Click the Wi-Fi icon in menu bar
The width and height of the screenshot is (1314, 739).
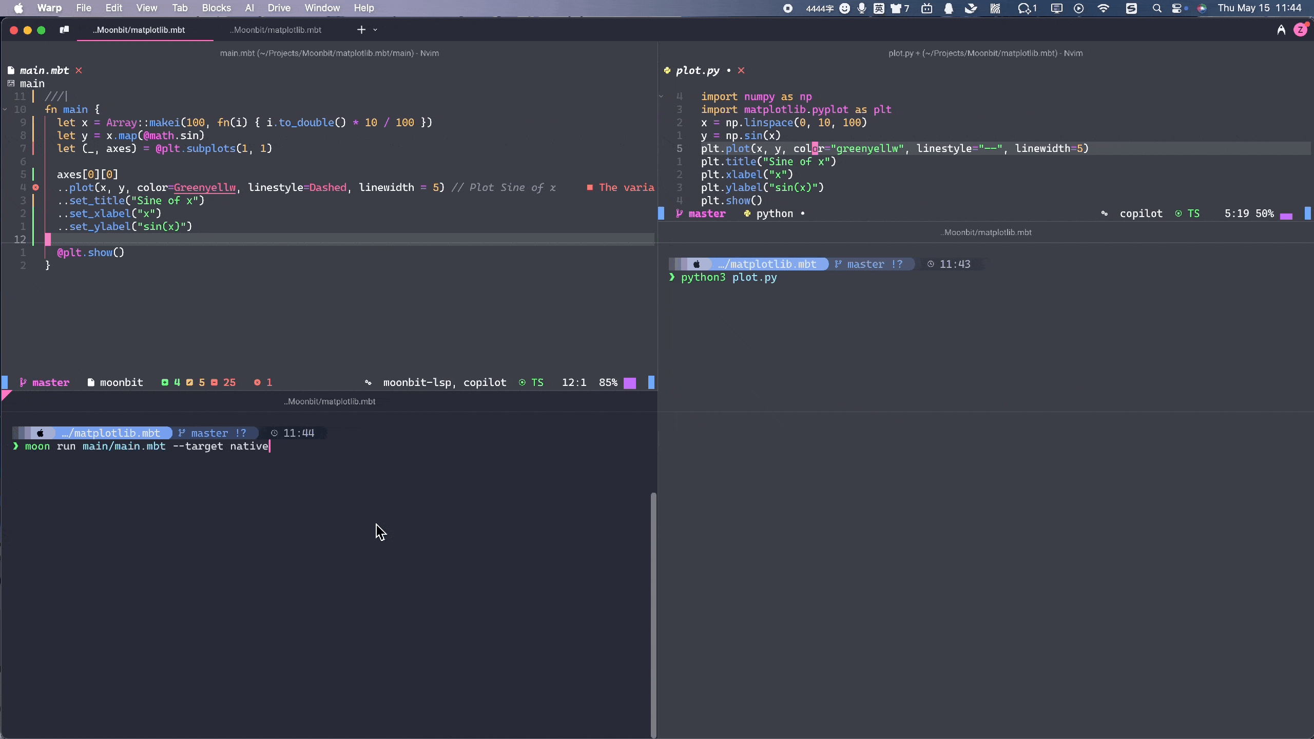click(1103, 8)
